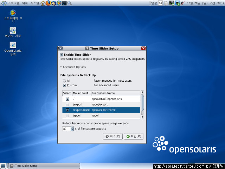Sort by the Mount Point column header
The width and height of the screenshot is (225, 169).
(82, 93)
